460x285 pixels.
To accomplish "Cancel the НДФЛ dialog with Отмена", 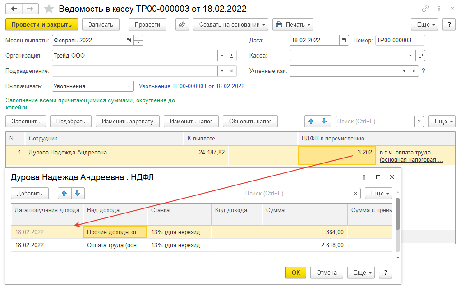I will click(327, 272).
